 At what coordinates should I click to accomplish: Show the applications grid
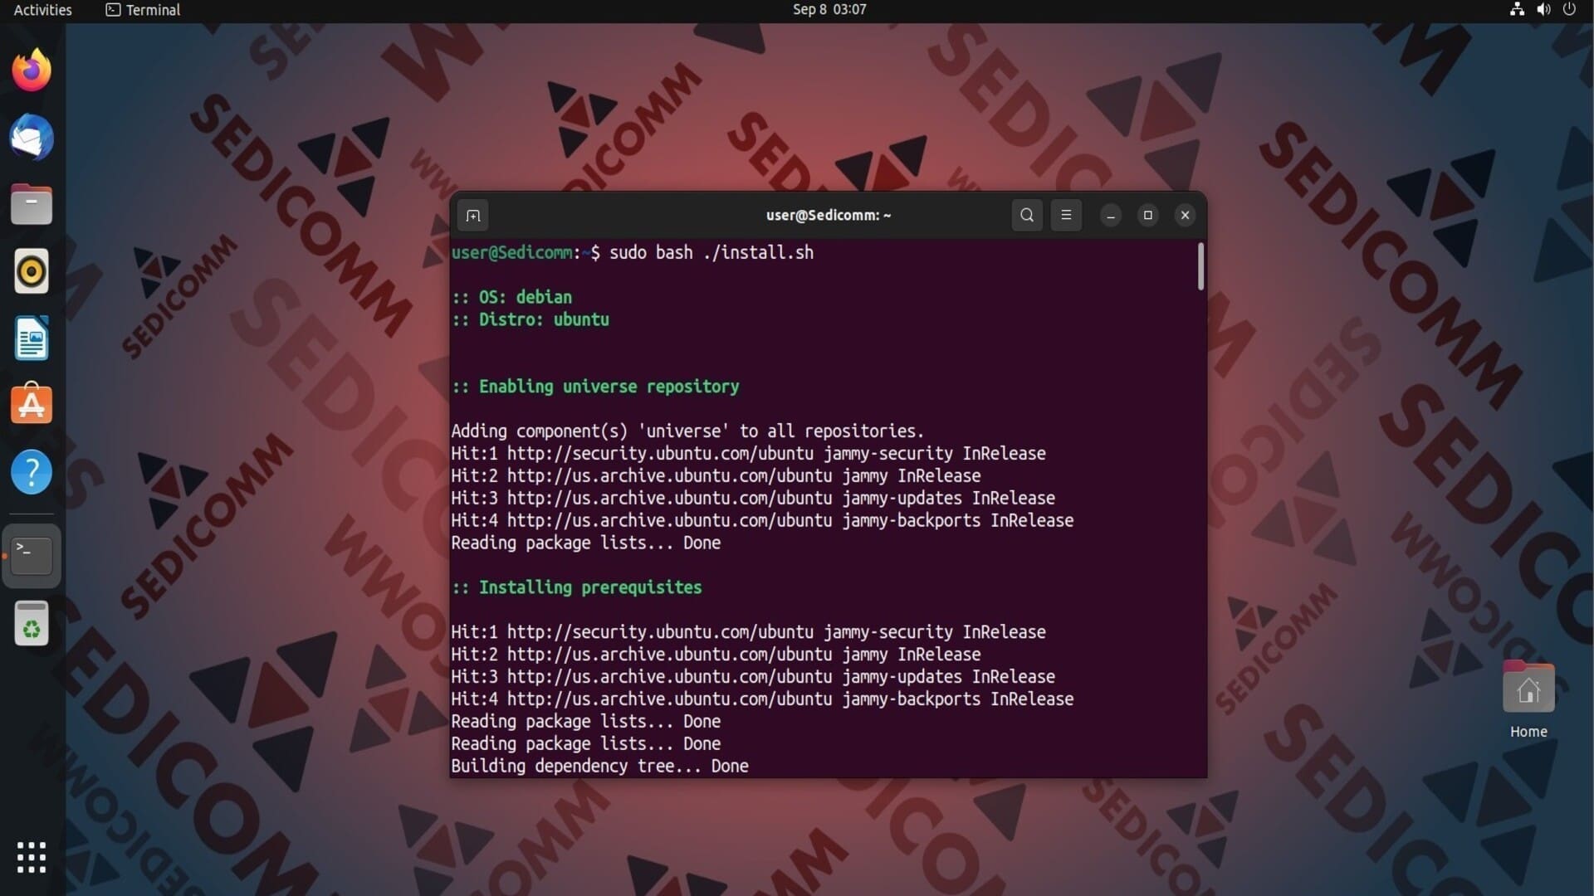click(x=32, y=857)
